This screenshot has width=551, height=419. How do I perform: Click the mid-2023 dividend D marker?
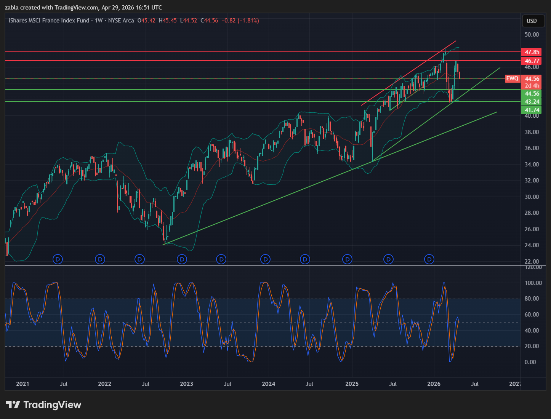pyautogui.click(x=221, y=259)
